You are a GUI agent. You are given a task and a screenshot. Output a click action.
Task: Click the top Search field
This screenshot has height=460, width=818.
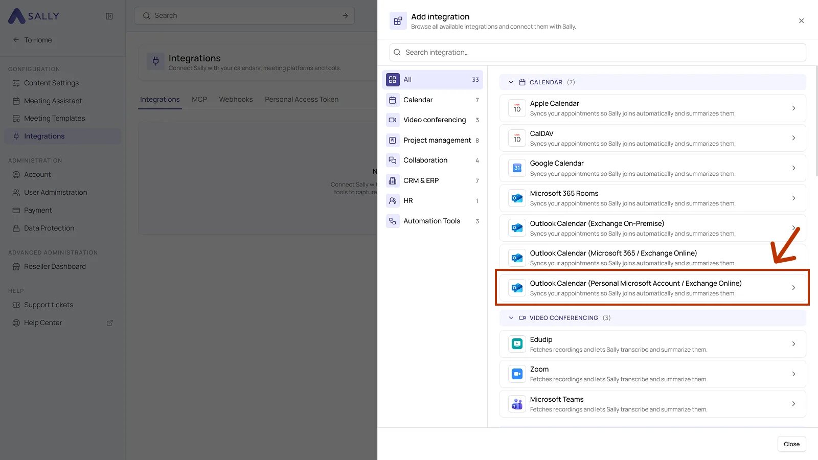244,16
